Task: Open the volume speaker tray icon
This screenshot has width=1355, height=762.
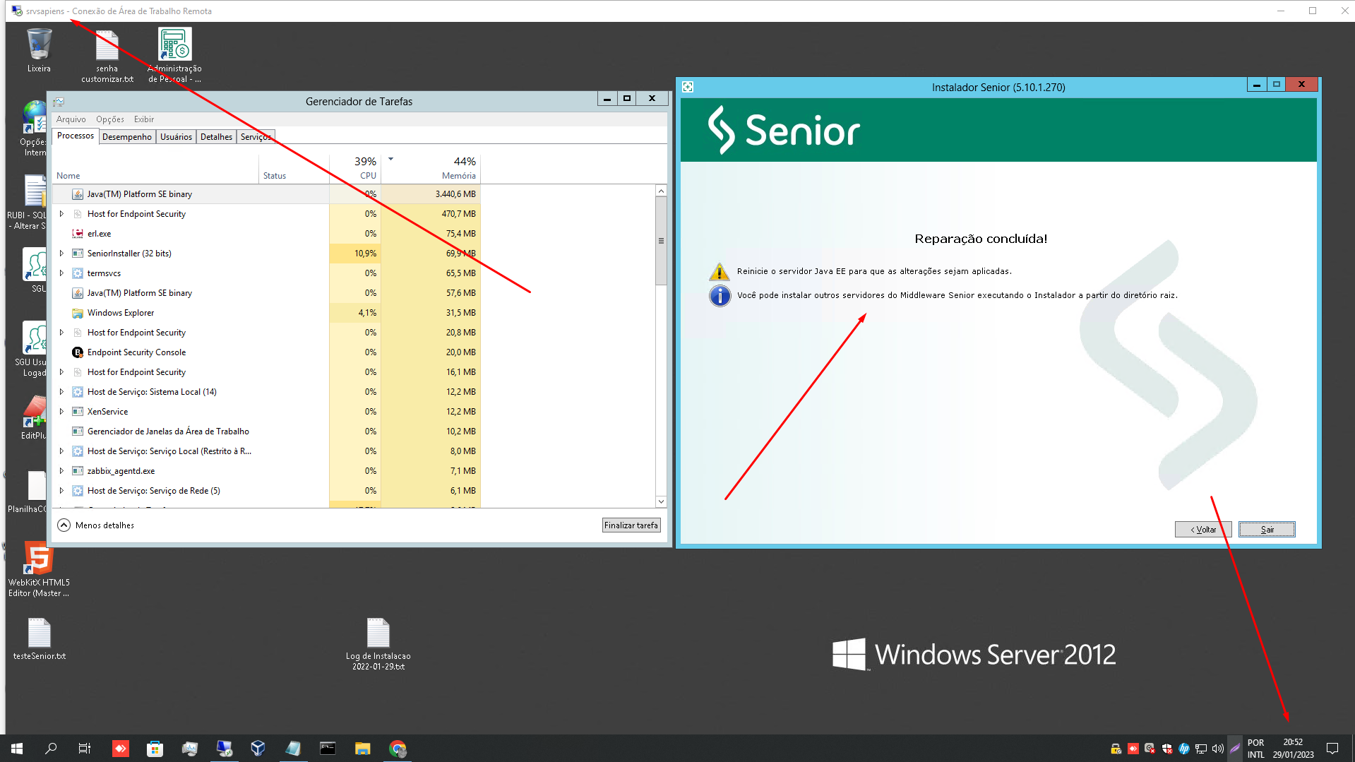Action: [1218, 749]
